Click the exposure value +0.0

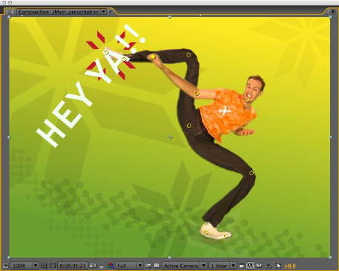(x=290, y=266)
